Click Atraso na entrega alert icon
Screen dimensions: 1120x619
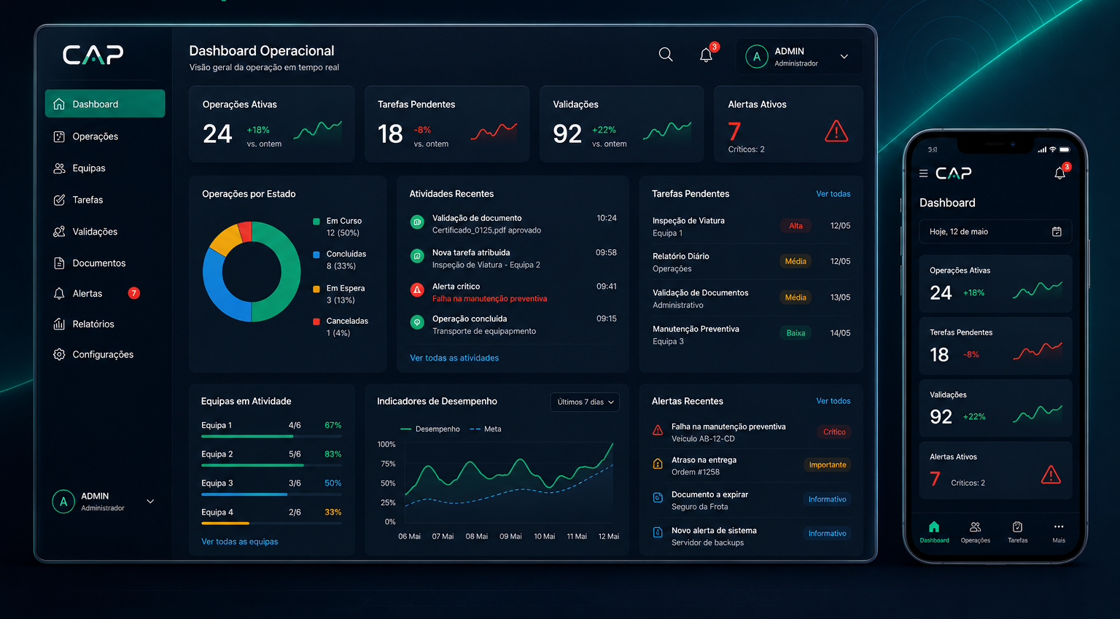point(658,464)
